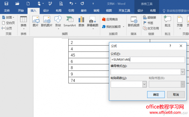Image resolution: width=189 pixels, height=117 pixels.
Task: Insert a 书签 (Bookmark)
Action: 148,23
